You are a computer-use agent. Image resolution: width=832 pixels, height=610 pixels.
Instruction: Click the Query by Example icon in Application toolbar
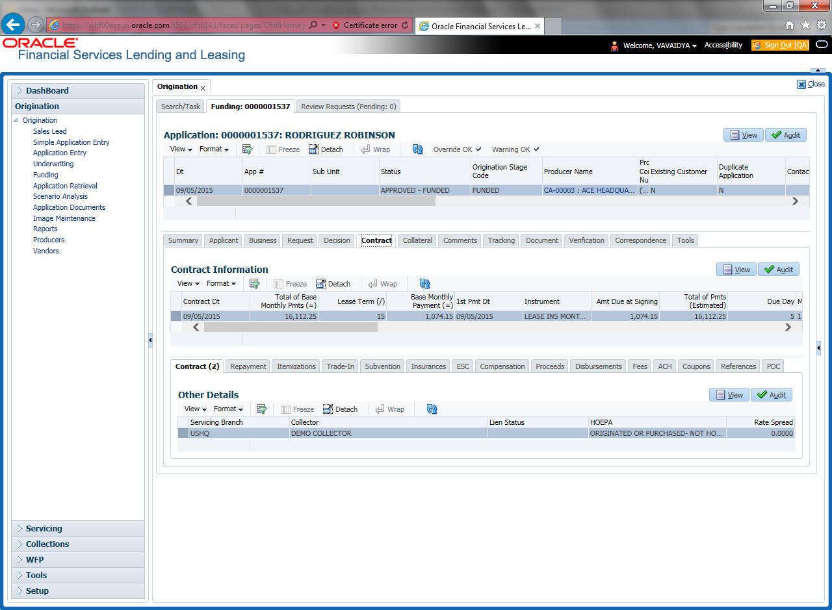pyautogui.click(x=247, y=149)
